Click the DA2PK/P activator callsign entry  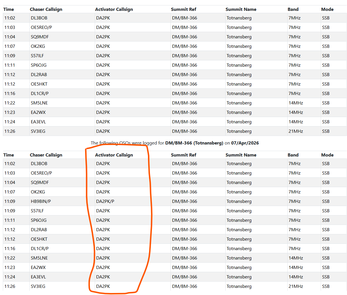click(x=105, y=201)
